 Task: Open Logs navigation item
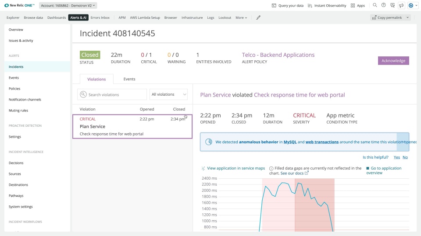(x=210, y=17)
